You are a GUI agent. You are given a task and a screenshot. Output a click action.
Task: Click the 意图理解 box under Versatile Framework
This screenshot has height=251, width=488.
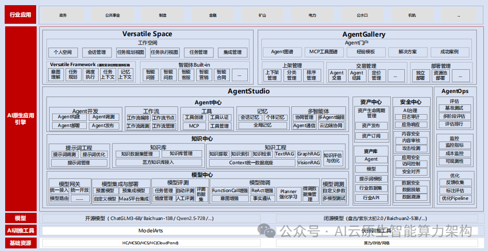(55, 75)
